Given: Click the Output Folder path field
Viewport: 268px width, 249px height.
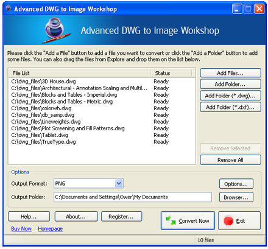Looking at the screenshot, I should point(133,197).
